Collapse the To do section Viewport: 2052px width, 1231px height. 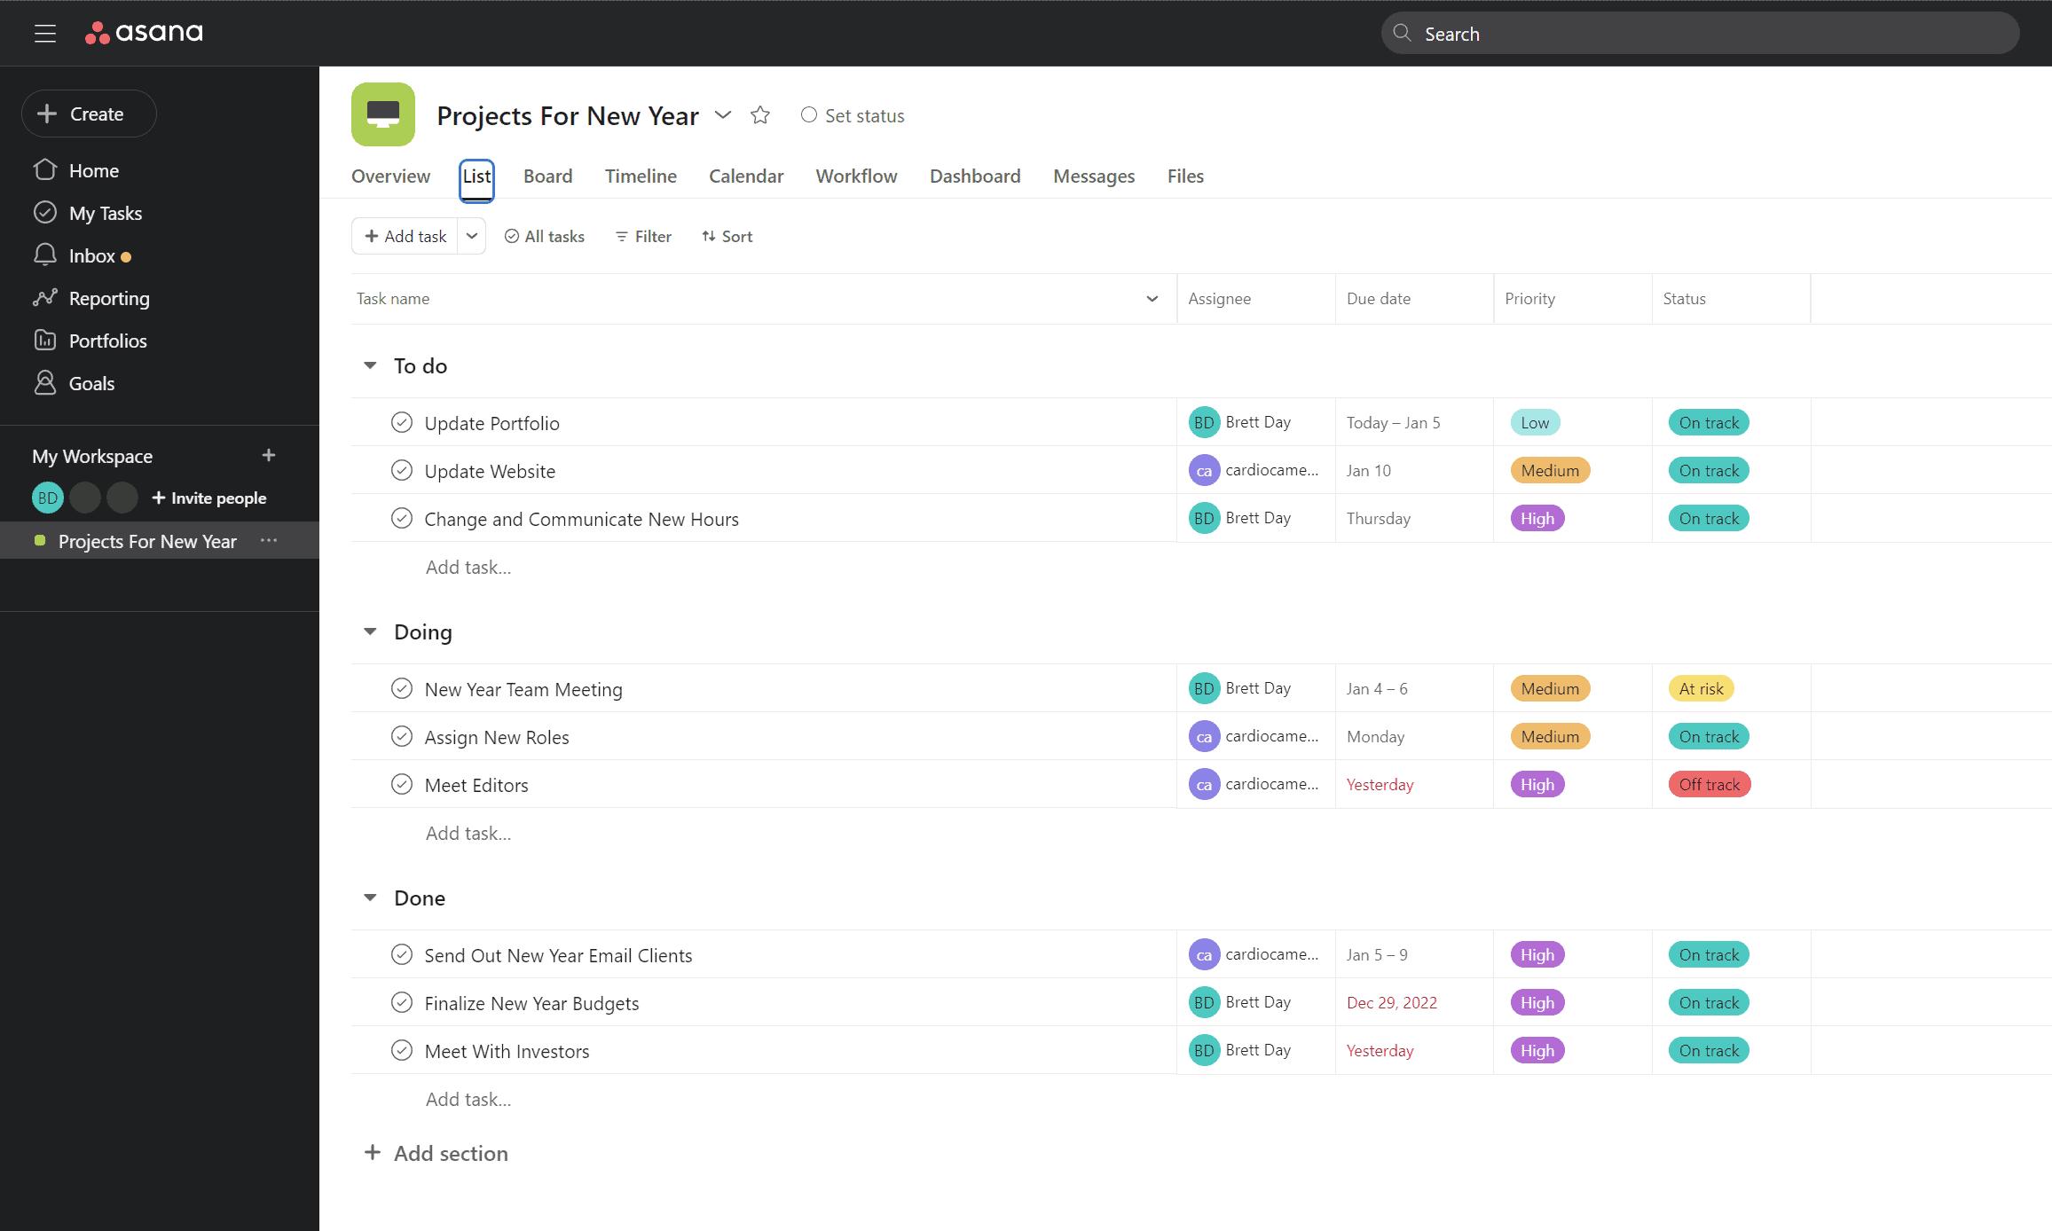369,365
